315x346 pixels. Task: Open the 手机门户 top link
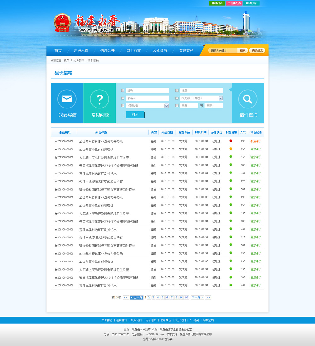point(217,3)
